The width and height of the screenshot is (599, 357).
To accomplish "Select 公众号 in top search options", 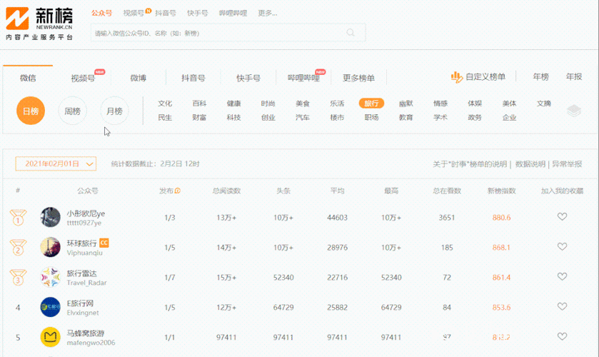I will pyautogui.click(x=101, y=13).
